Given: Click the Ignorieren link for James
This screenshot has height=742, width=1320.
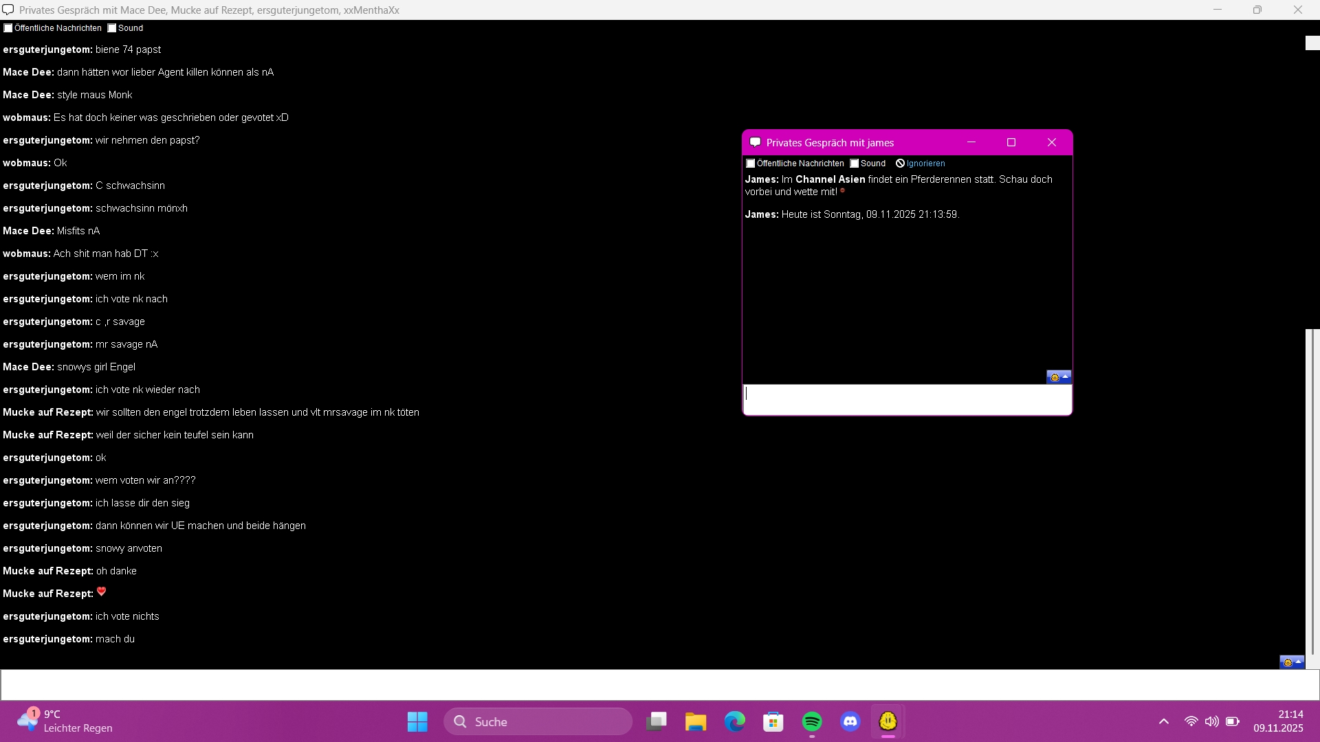Looking at the screenshot, I should (925, 164).
